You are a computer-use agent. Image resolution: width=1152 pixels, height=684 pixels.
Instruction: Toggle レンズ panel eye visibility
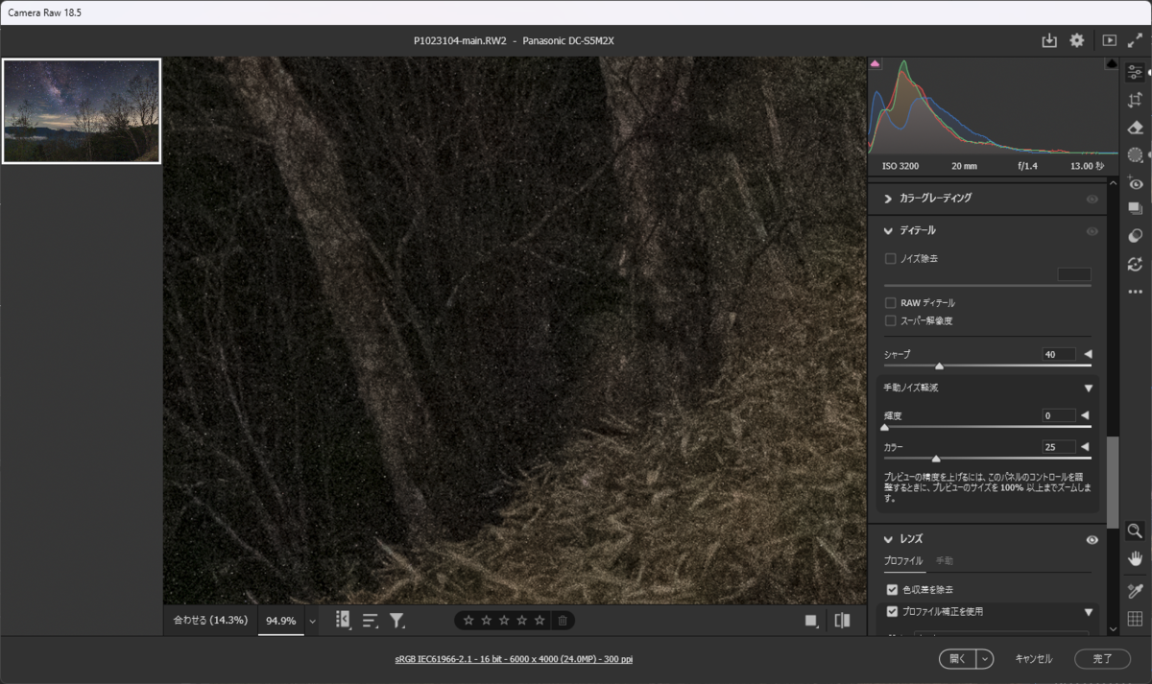point(1092,540)
